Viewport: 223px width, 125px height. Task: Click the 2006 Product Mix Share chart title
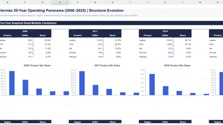37,66
